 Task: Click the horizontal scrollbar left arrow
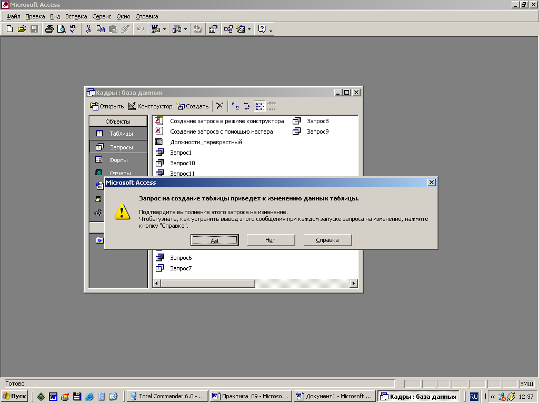(x=157, y=283)
